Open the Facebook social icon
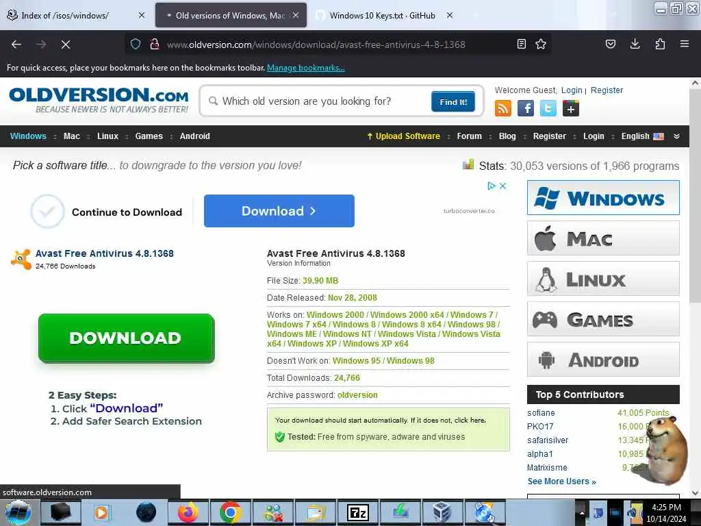 525,108
